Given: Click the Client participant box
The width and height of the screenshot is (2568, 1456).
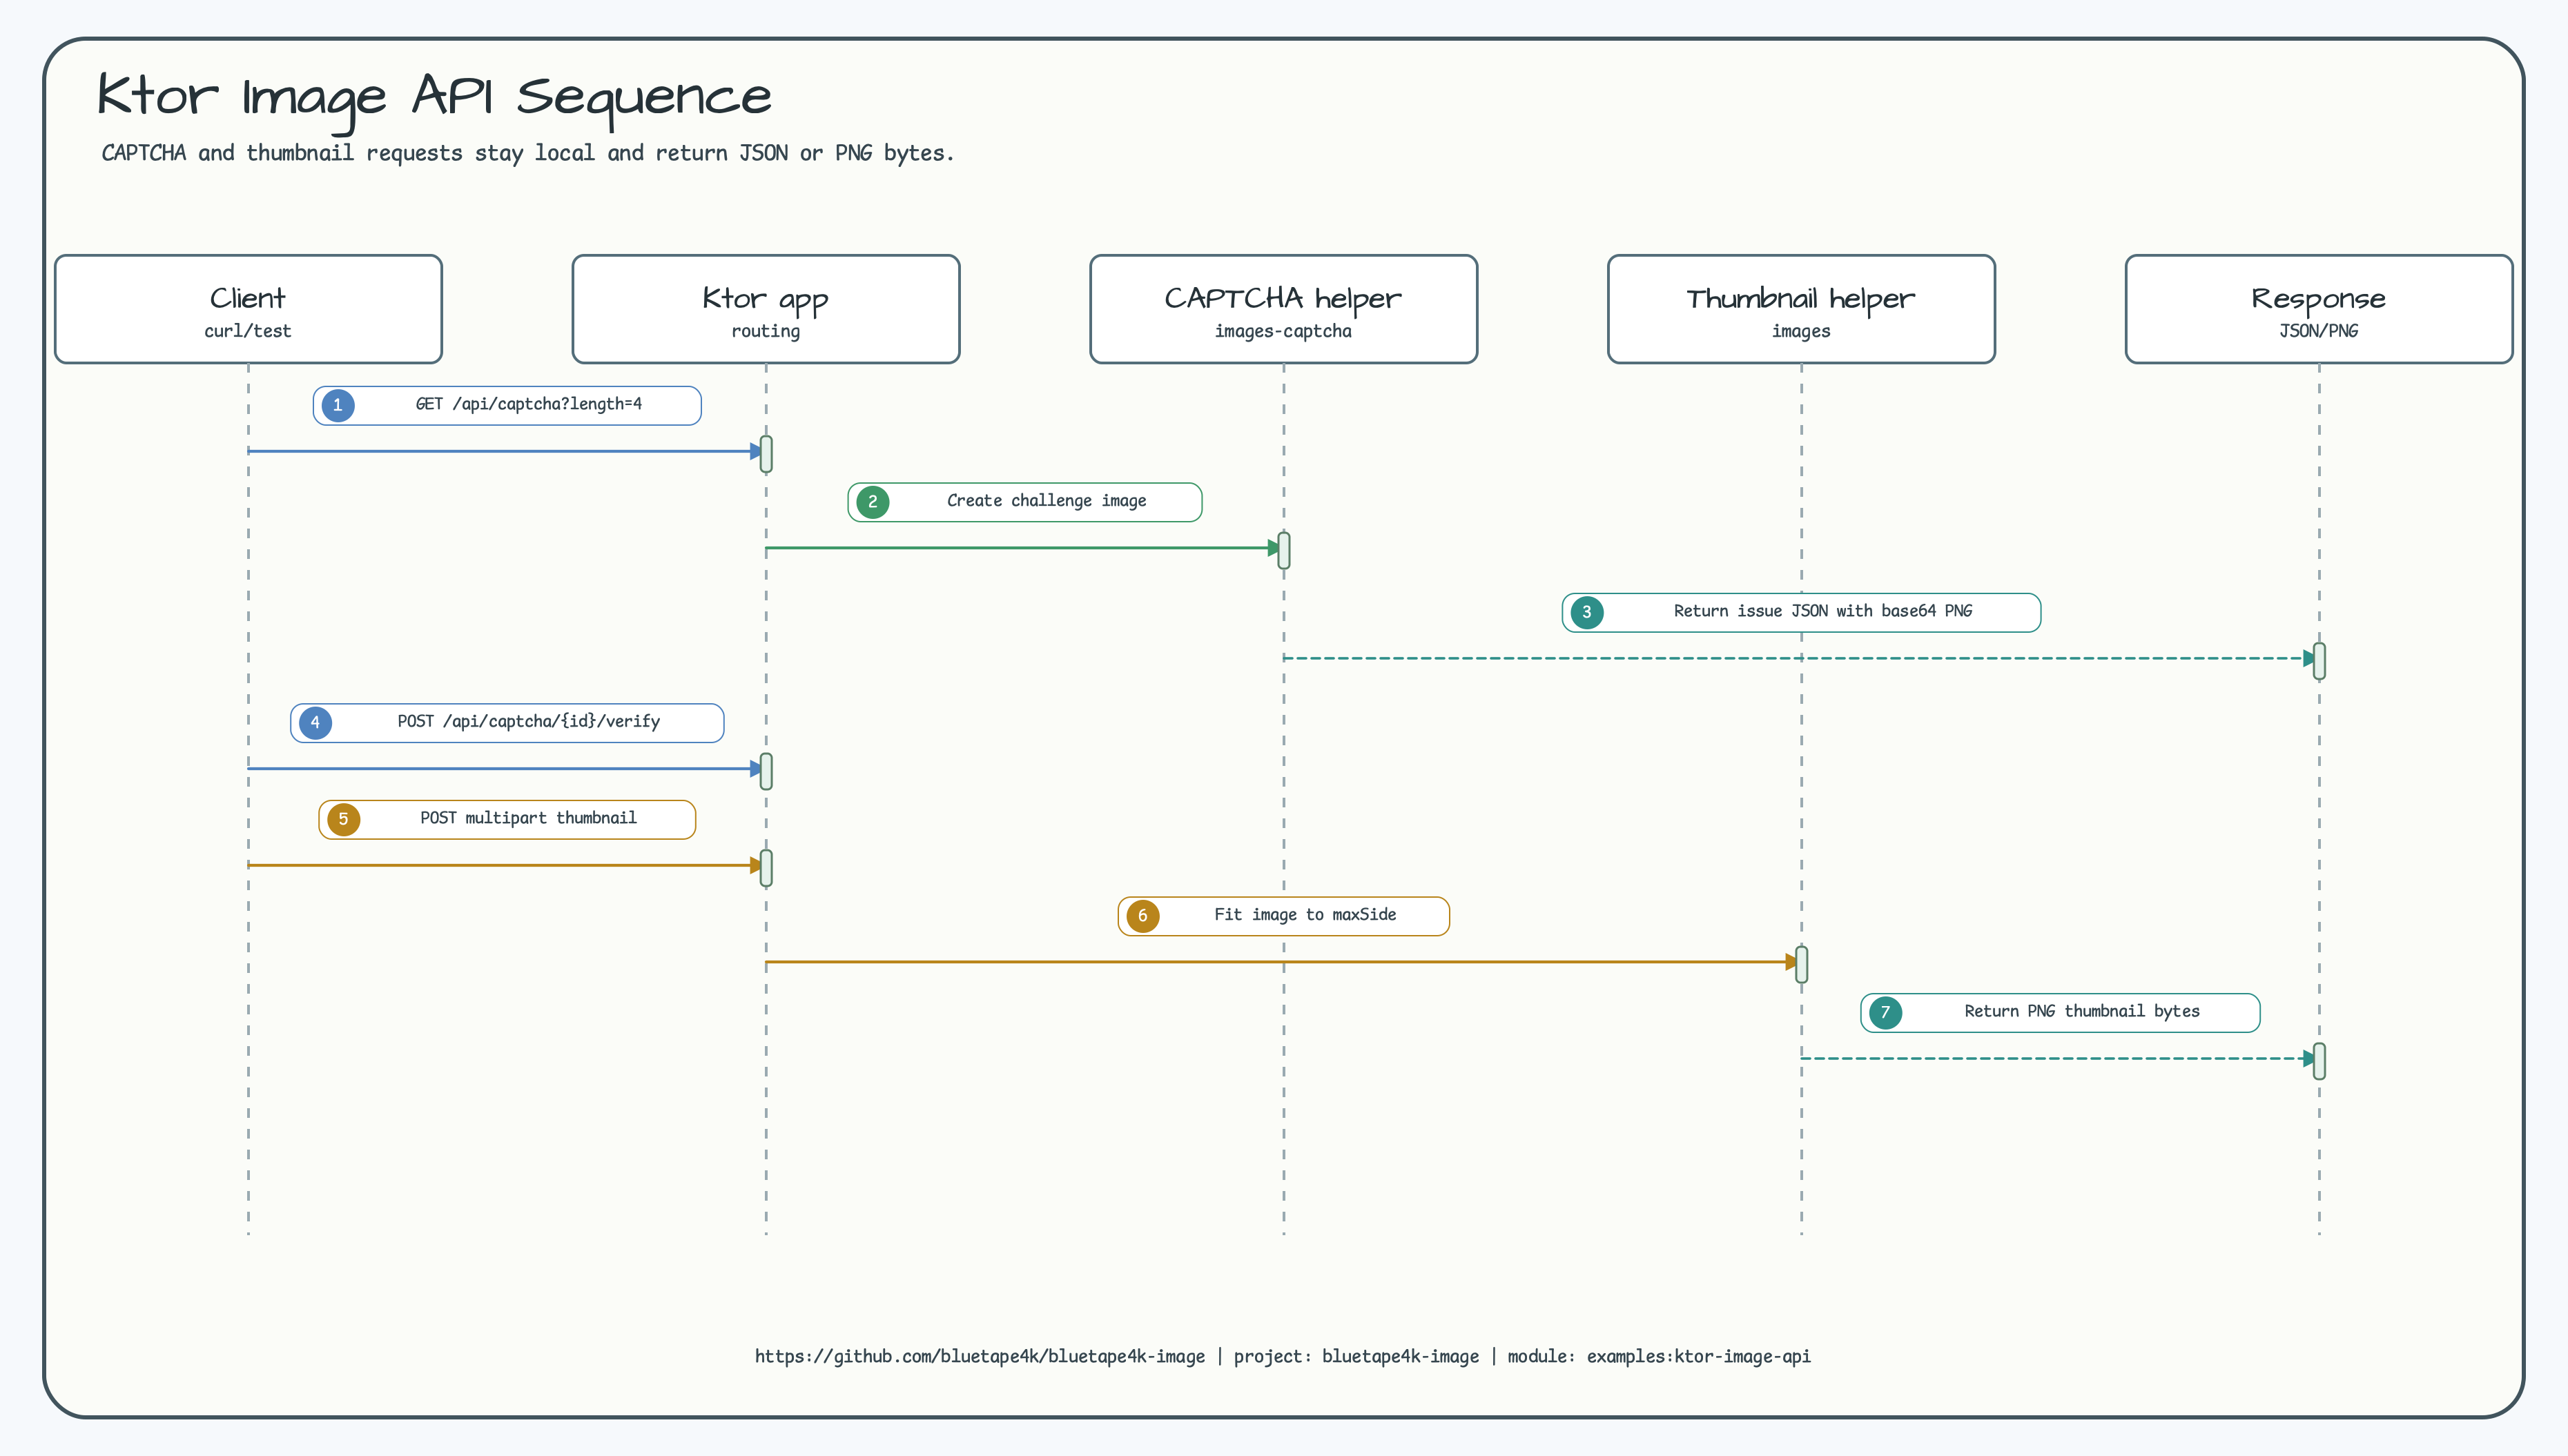Looking at the screenshot, I should (x=248, y=309).
